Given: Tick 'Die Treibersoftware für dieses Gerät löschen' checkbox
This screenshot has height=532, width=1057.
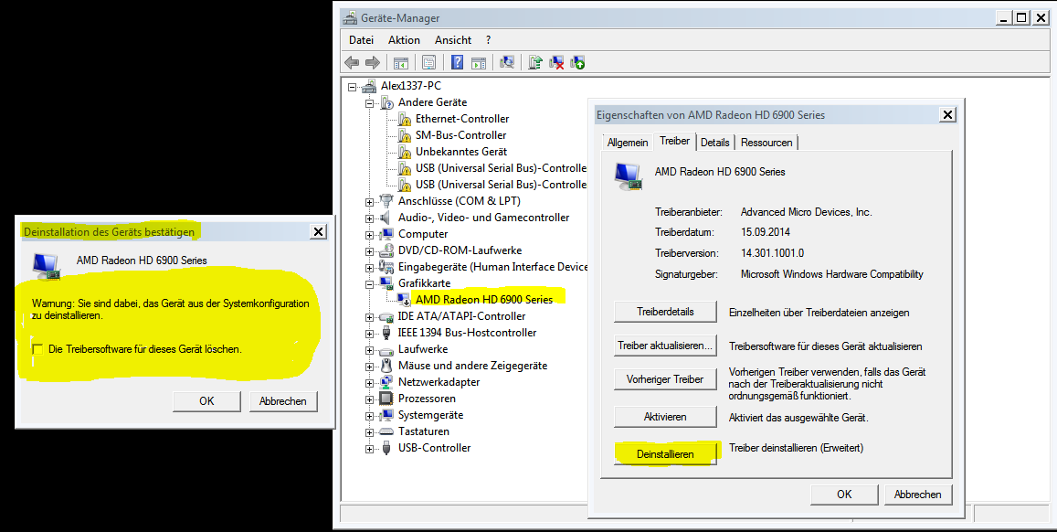Looking at the screenshot, I should (37, 349).
